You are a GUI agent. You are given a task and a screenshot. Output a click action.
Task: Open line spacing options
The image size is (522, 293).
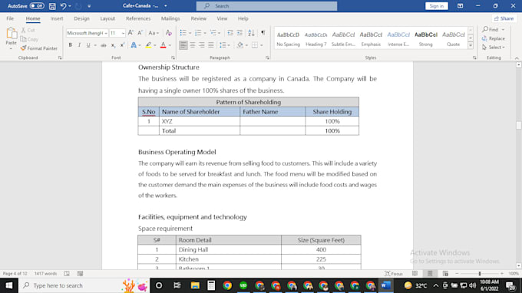tap(225, 45)
